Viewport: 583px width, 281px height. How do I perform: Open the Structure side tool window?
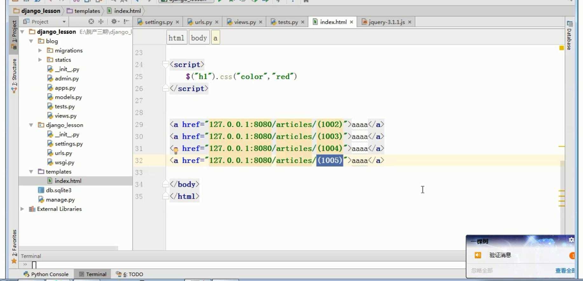point(14,75)
